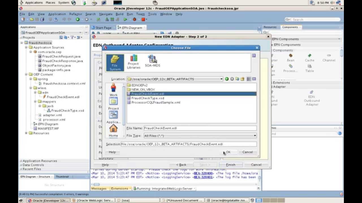Image resolution: width=362 pixels, height=203 pixels.
Task: Click Cancel in the Choose File dialog
Action: (x=247, y=152)
